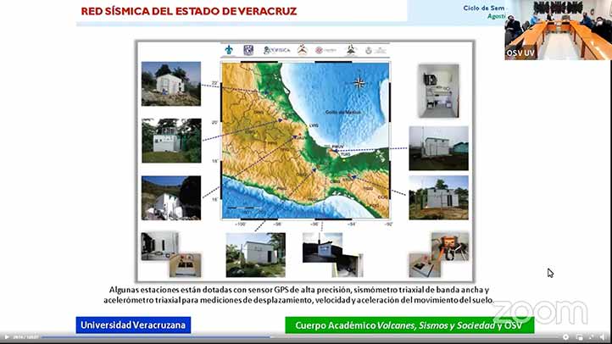This screenshot has width=612, height=344.
Task: Select the top-left seismic station photo
Action: point(171,84)
